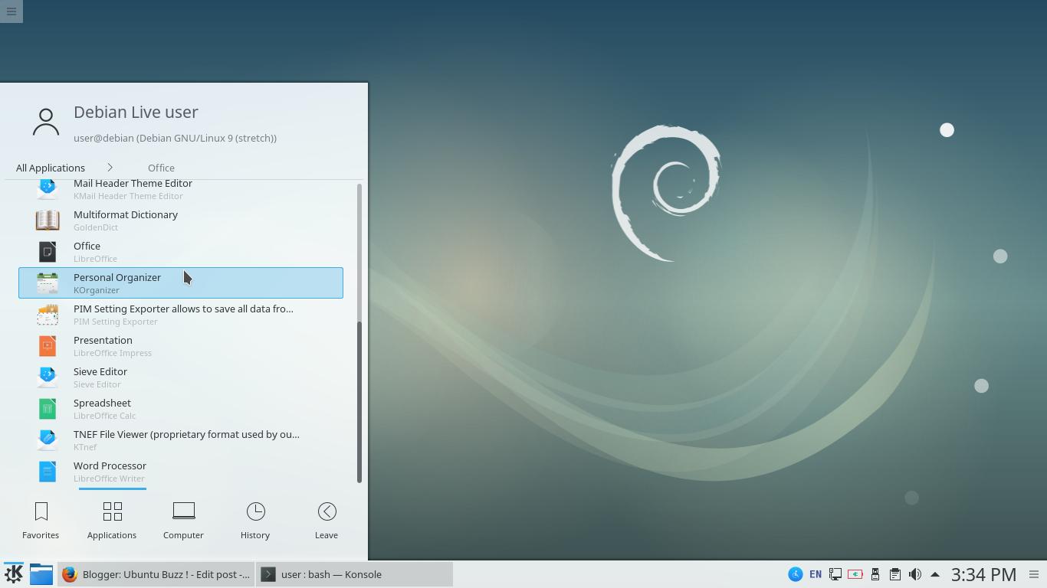Switch to the Konsole bash window
The image size is (1047, 588).
(354, 574)
